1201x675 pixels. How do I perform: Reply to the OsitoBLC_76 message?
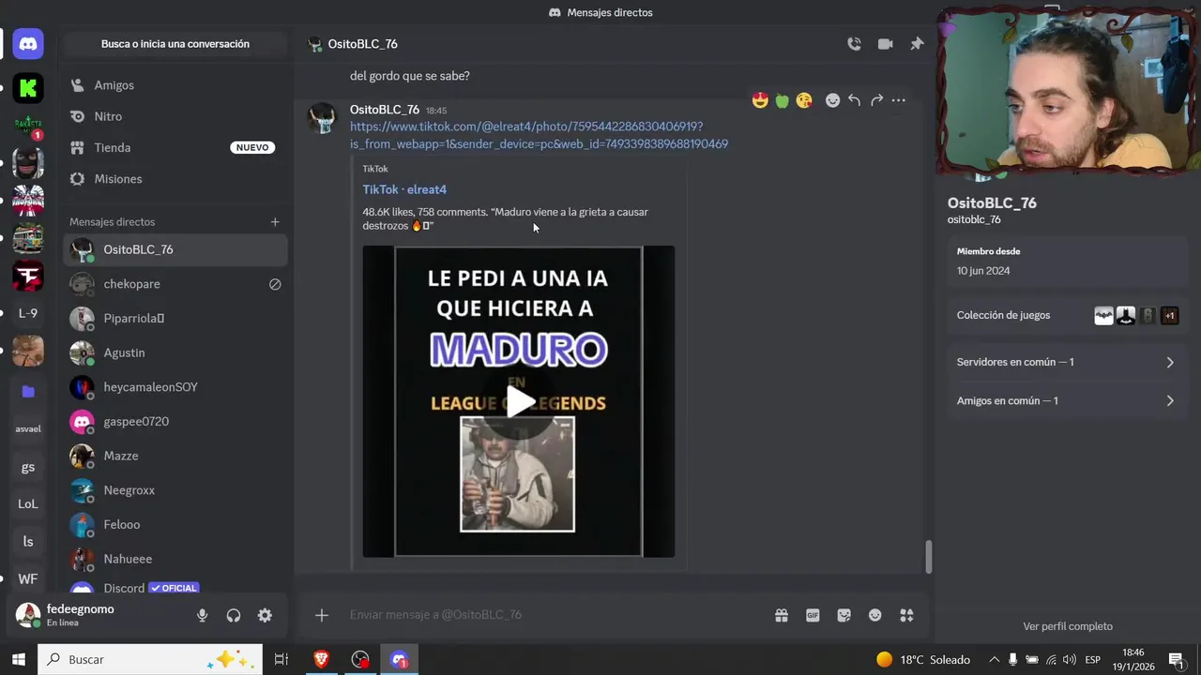tap(854, 100)
